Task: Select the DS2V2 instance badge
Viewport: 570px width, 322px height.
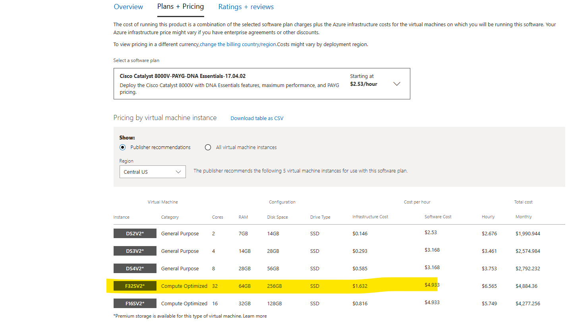Action: click(x=135, y=233)
